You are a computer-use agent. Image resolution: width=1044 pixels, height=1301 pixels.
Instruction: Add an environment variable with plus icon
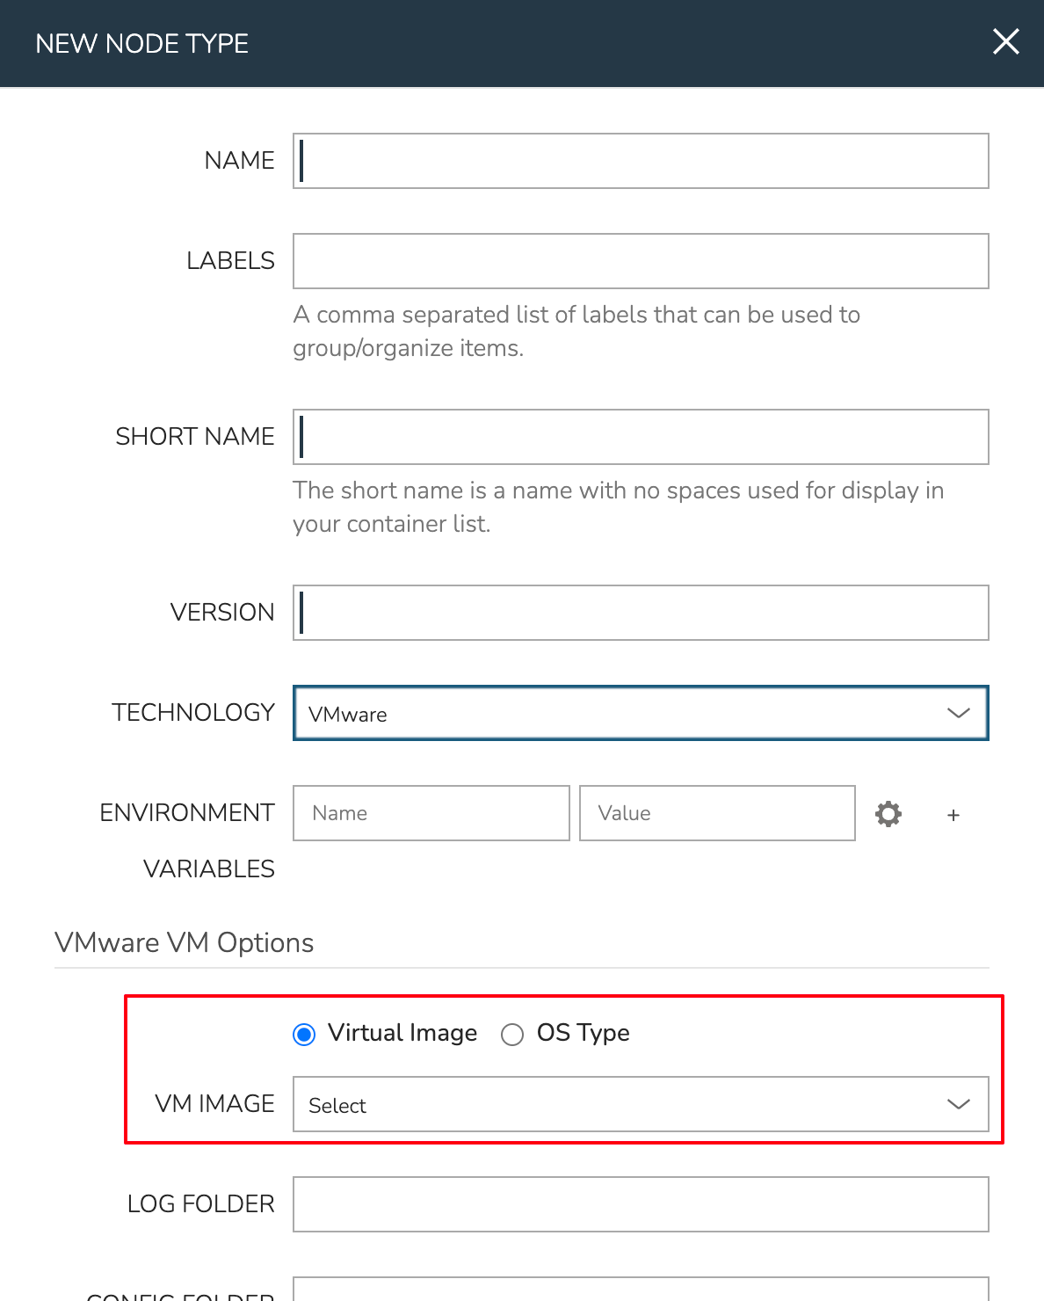(953, 815)
